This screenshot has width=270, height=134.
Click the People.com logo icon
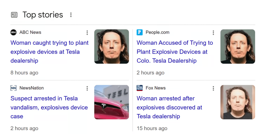point(139,32)
